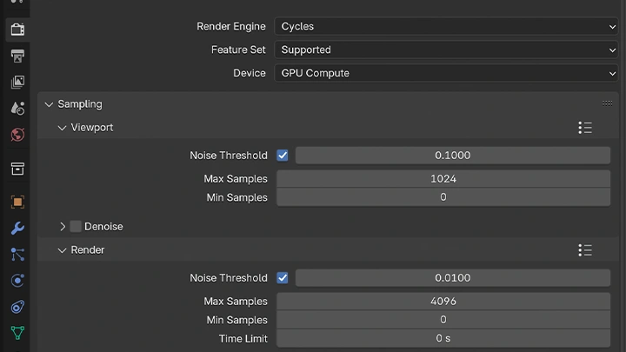Open the Render Engine dropdown

tap(446, 27)
